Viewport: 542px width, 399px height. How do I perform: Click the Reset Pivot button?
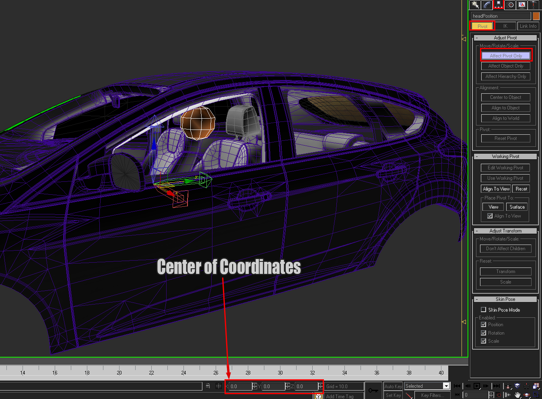(x=506, y=138)
